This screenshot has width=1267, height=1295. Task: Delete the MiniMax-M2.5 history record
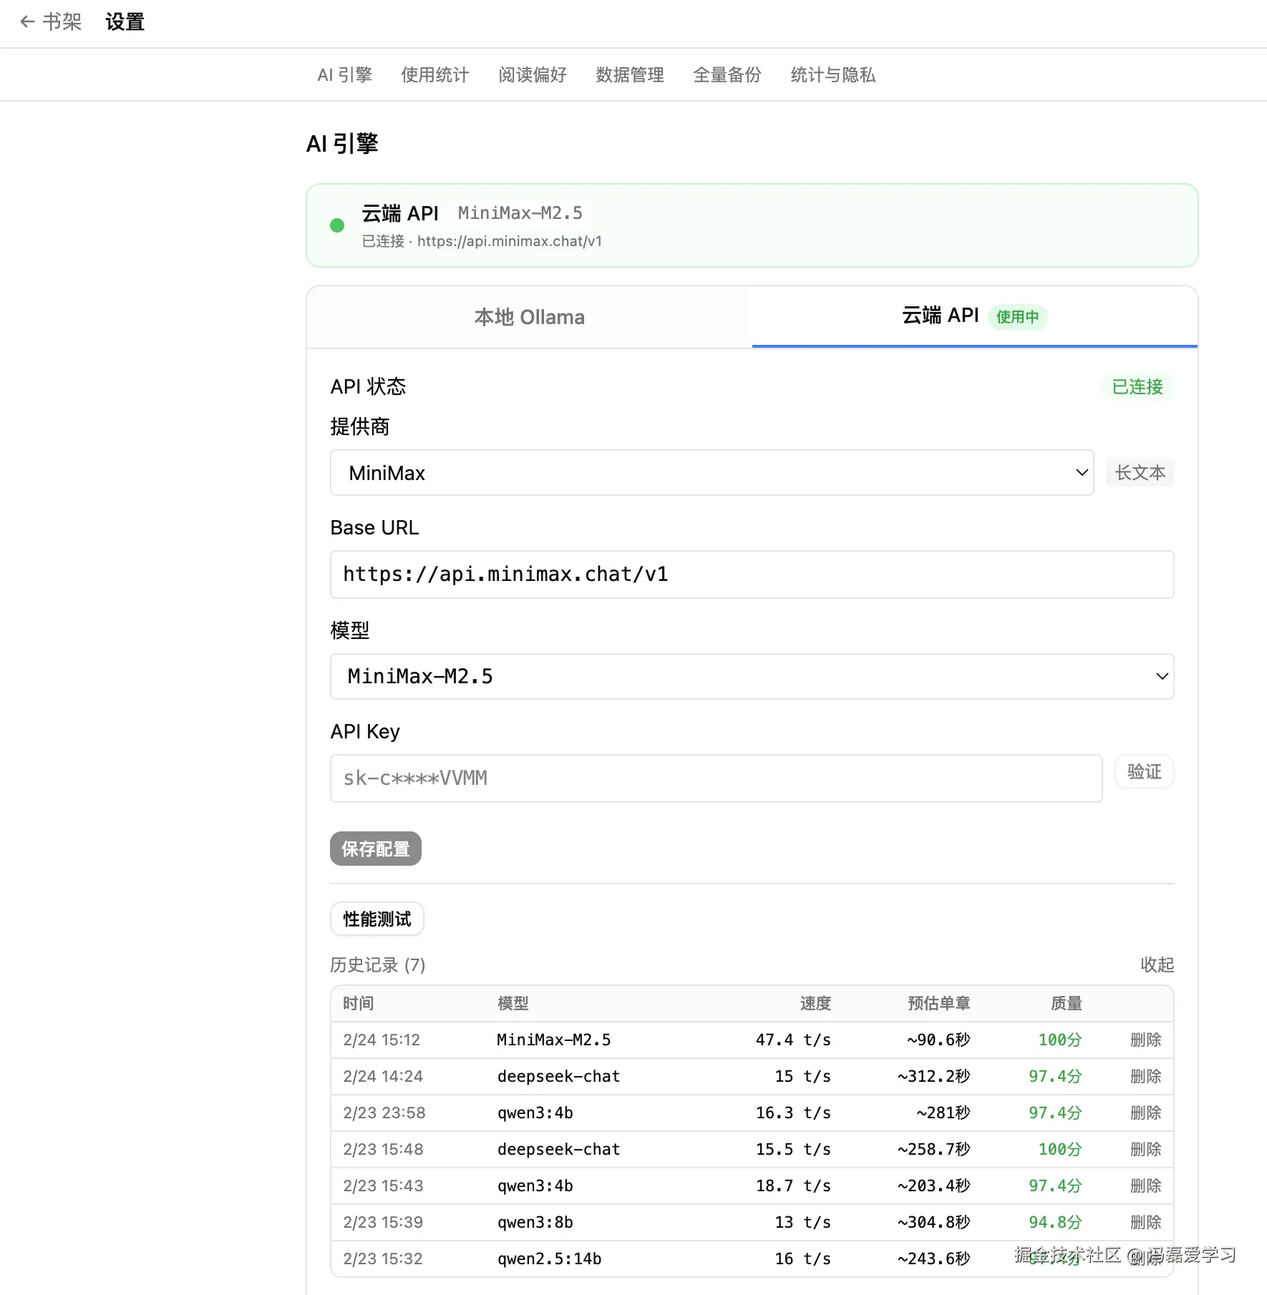[x=1145, y=1040]
